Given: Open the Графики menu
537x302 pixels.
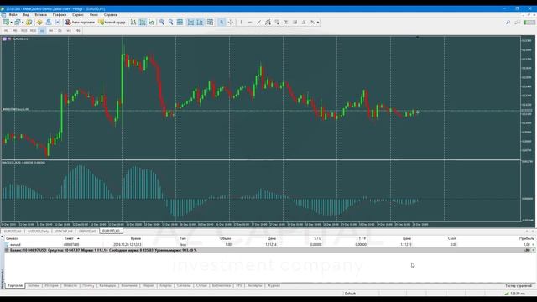Looking at the screenshot, I should pyautogui.click(x=60, y=15).
